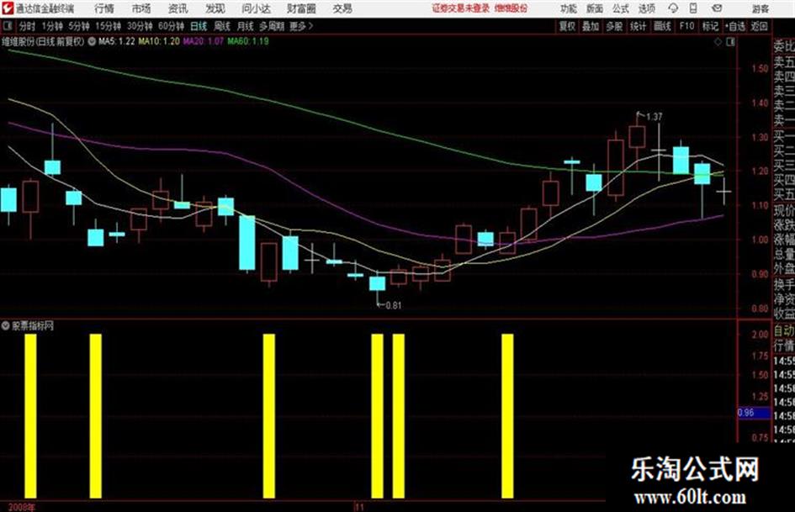Open the 交易 menu
Image resolution: width=795 pixels, height=512 pixels.
click(x=342, y=8)
